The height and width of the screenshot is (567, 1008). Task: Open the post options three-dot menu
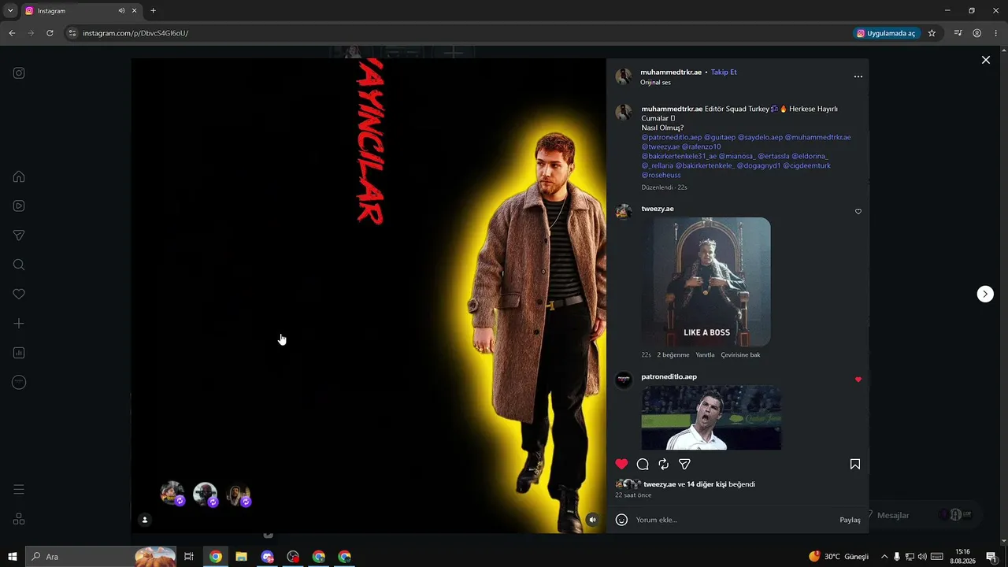tap(858, 76)
